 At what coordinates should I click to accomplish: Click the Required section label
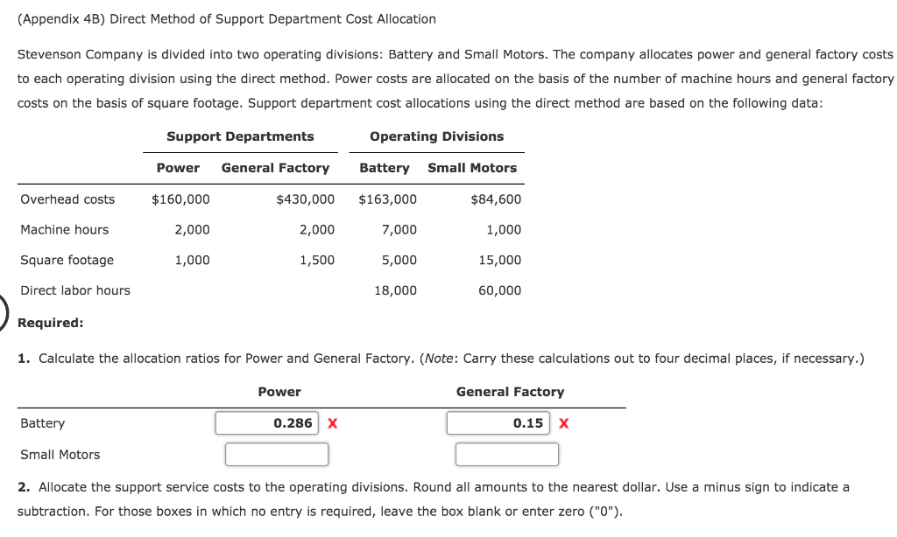pos(52,322)
